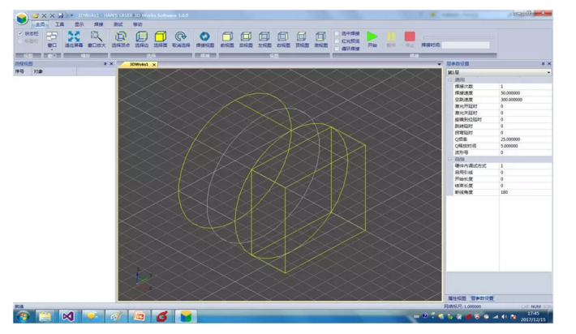Tick the 红光预览 red light preview checkbox
Image resolution: width=576 pixels, height=334 pixels.
(337, 41)
